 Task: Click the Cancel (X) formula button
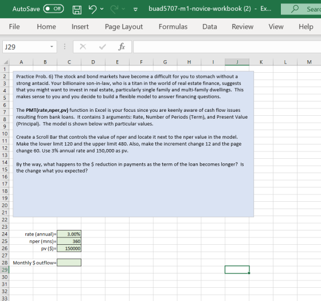[x=83, y=47]
